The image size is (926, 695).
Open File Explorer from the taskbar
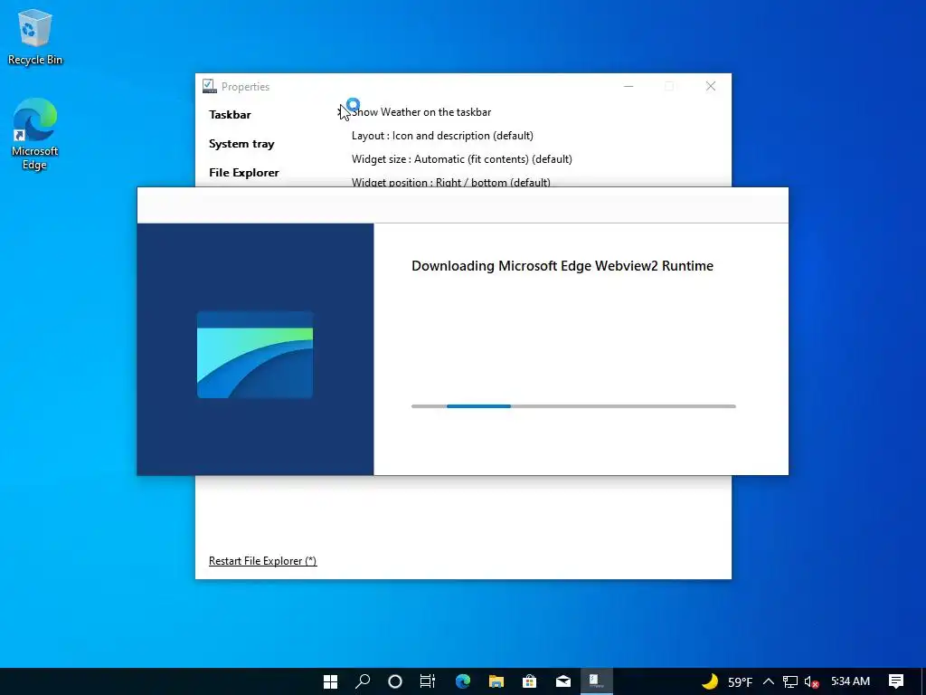[496, 681]
